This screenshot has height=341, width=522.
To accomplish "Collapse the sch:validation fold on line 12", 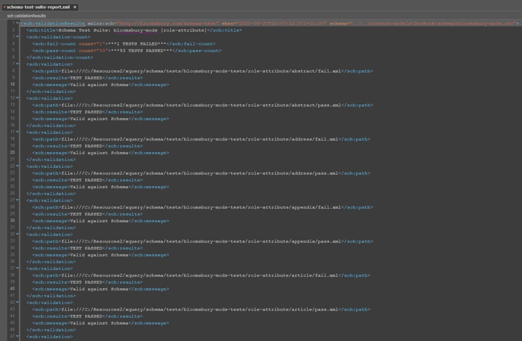I will click(17, 98).
